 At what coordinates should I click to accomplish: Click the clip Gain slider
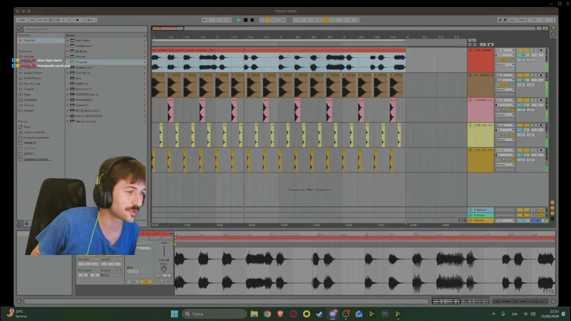click(165, 251)
